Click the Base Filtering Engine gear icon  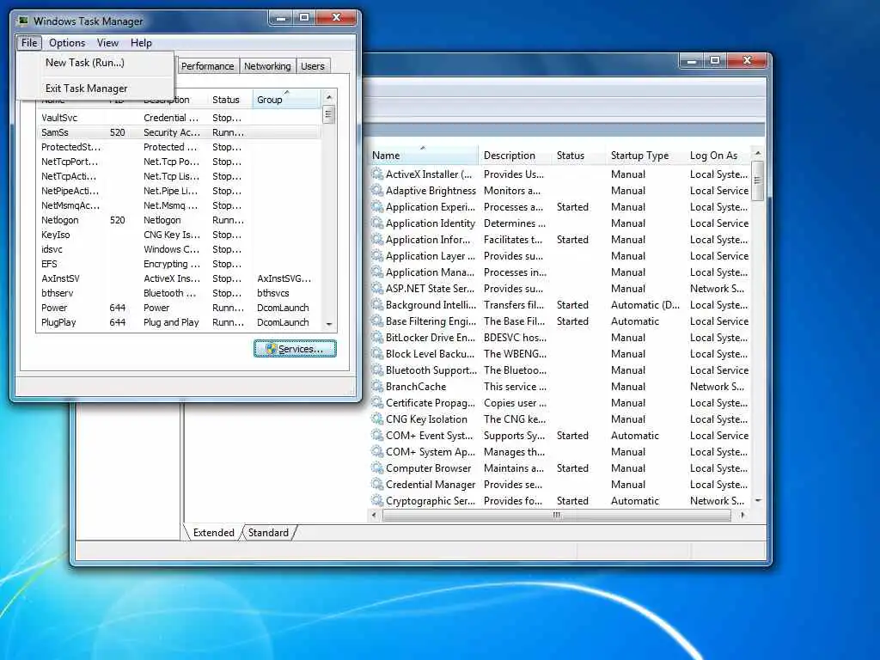click(x=377, y=321)
